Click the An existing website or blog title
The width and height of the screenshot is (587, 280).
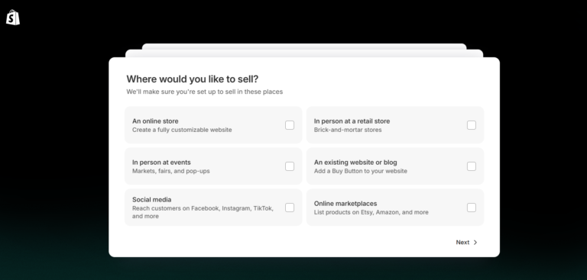[x=355, y=163]
